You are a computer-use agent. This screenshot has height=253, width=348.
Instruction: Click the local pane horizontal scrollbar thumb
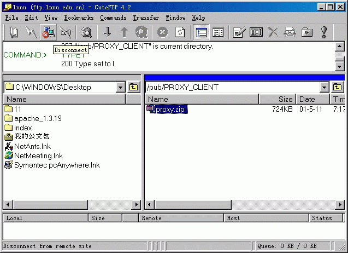[50, 204]
